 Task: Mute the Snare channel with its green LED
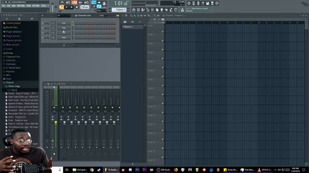tap(43, 37)
